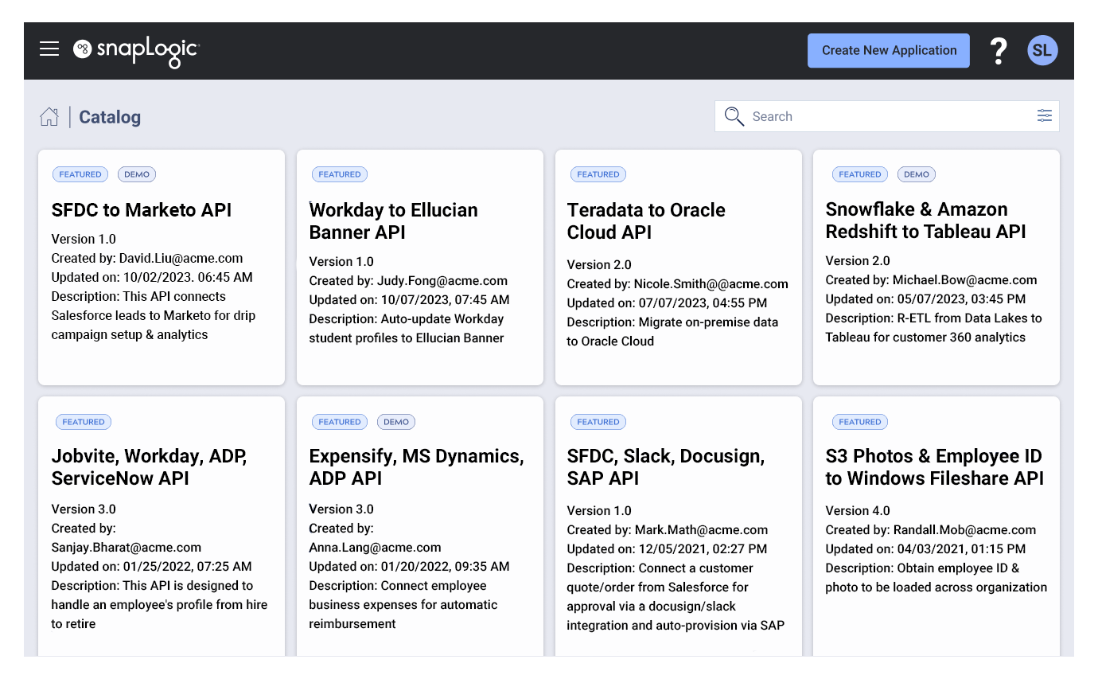Image resolution: width=1098 pixels, height=679 pixels.
Task: Open Jobvite, Workday, ADP, ServiceNow API card
Action: click(162, 526)
